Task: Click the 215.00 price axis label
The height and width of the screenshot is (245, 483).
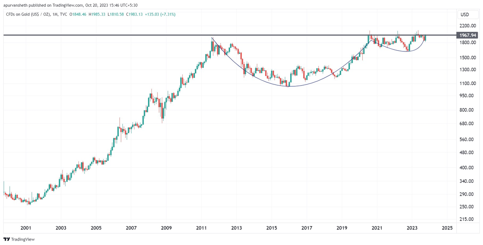Action: point(467,219)
